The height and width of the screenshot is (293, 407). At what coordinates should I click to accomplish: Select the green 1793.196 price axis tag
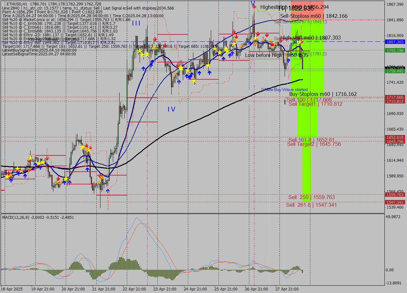click(x=395, y=50)
